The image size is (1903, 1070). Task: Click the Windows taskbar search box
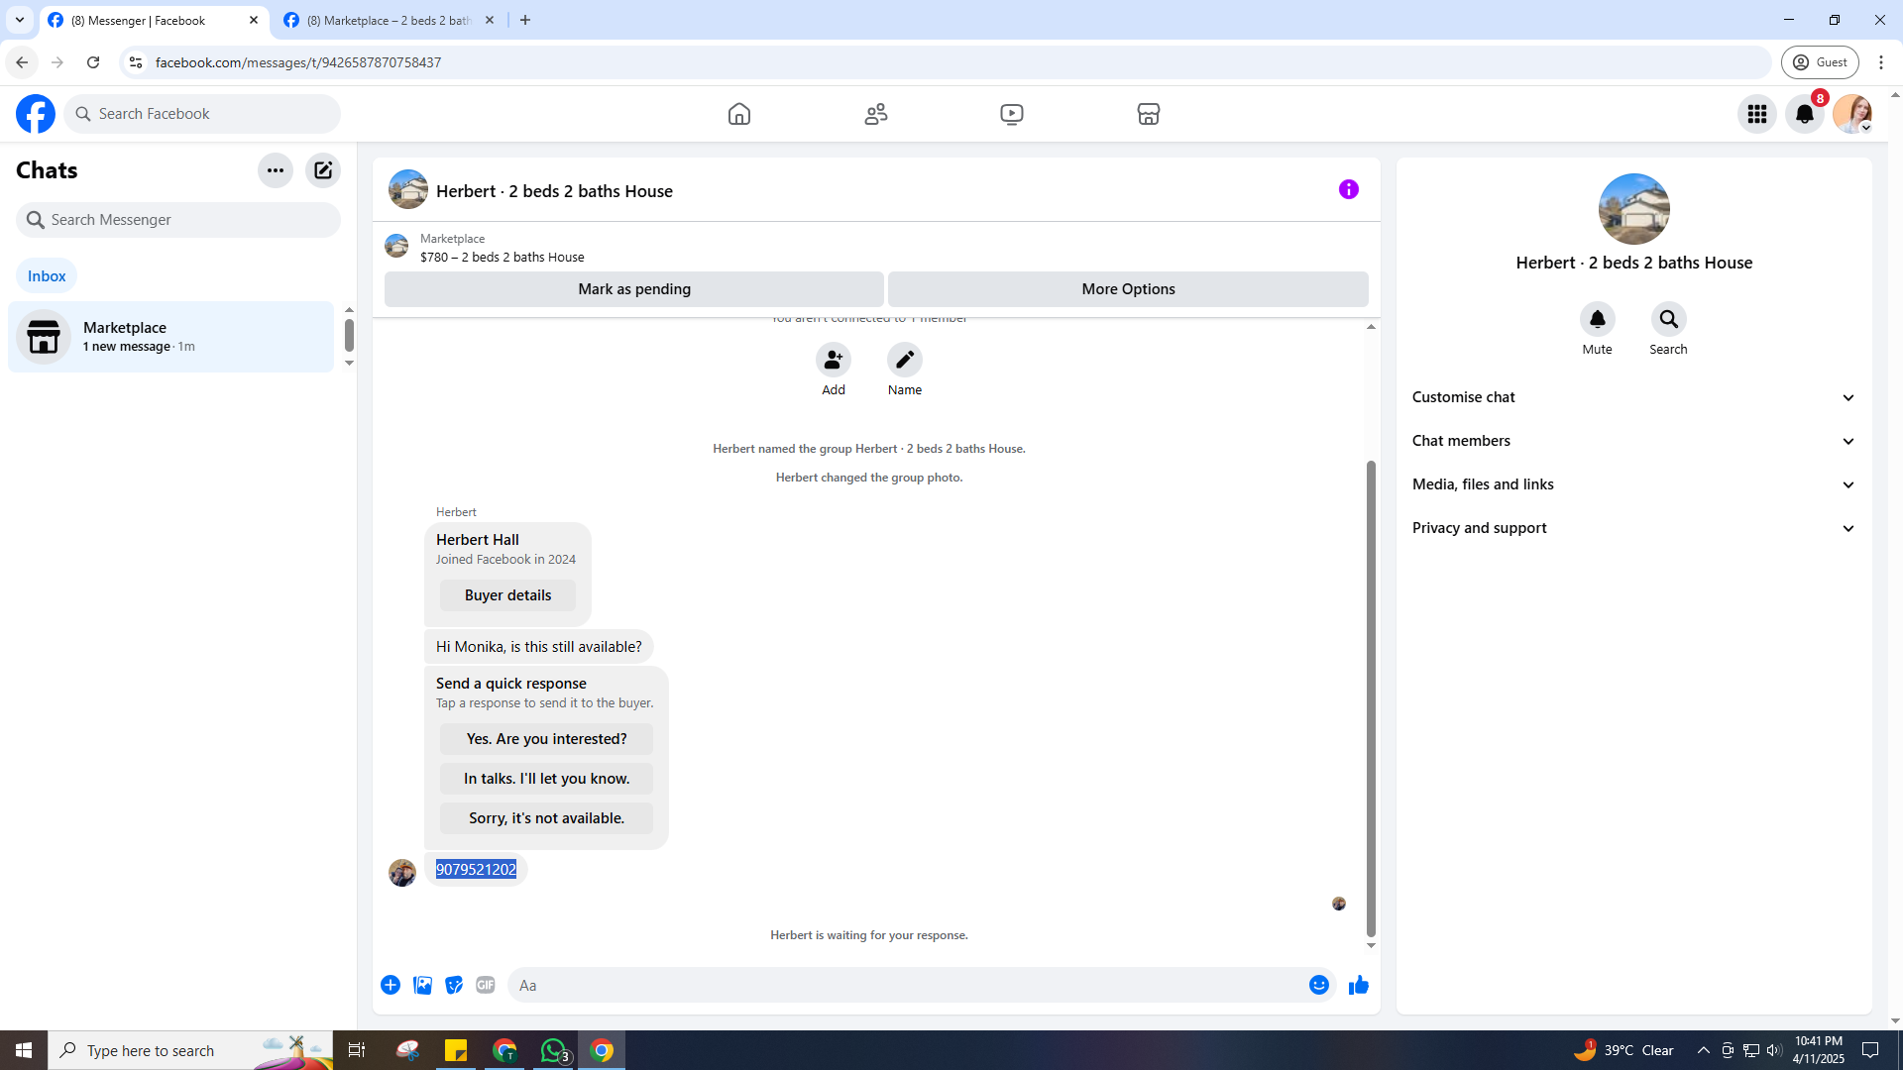pyautogui.click(x=190, y=1050)
